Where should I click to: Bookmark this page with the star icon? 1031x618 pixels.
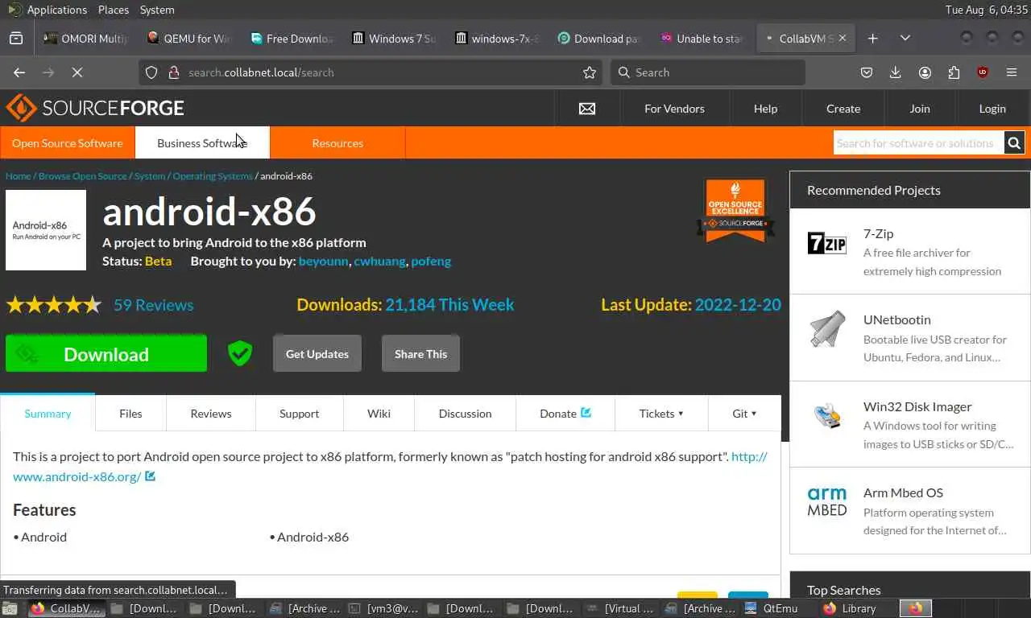(590, 72)
